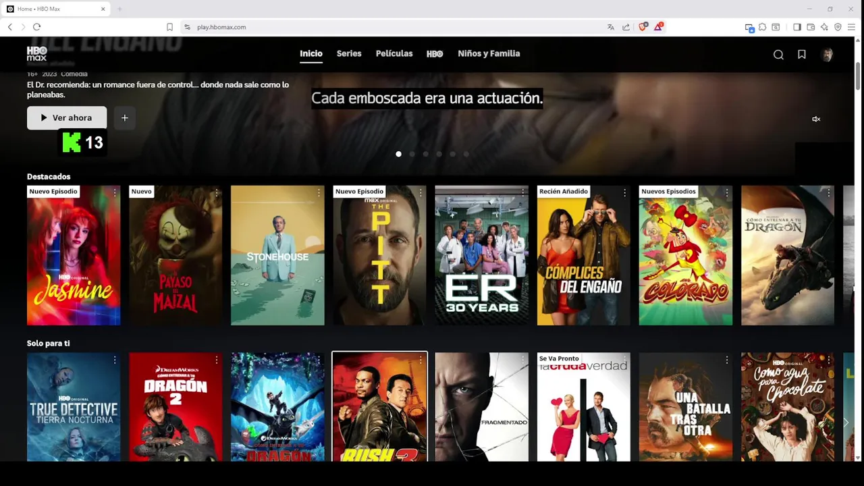Screen dimensions: 864x486
Task: Go back with browser back arrow
Action: pos(9,27)
